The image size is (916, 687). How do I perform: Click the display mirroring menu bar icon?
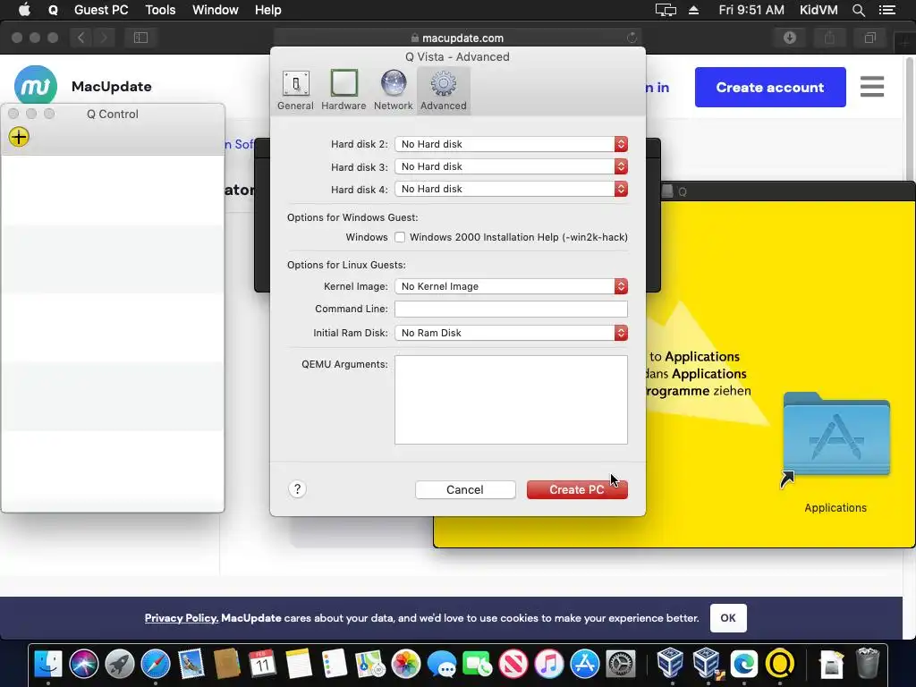(666, 10)
